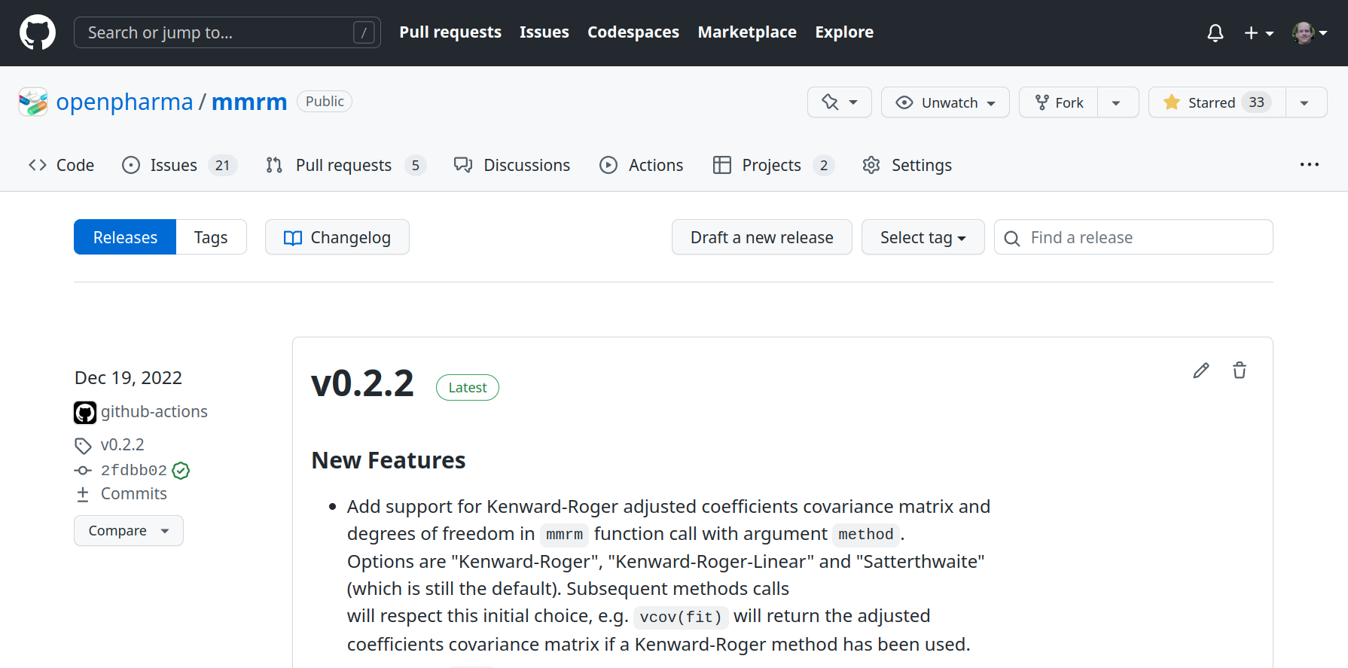Open the three-dot overflow menu

point(1309,165)
